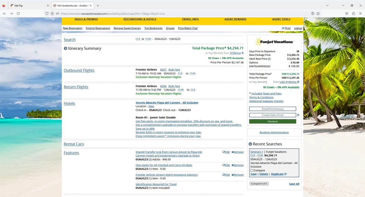The height and width of the screenshot is (197, 365).
Task: Log out using the Logout link
Action: 298,28
